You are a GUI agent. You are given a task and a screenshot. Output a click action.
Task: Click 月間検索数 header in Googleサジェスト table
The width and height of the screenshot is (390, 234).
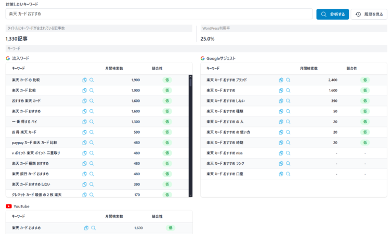coord(309,69)
